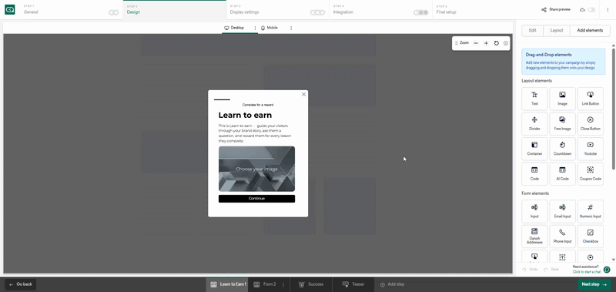Image resolution: width=616 pixels, height=292 pixels.
Task: Open the Layout panel tab
Action: [557, 30]
